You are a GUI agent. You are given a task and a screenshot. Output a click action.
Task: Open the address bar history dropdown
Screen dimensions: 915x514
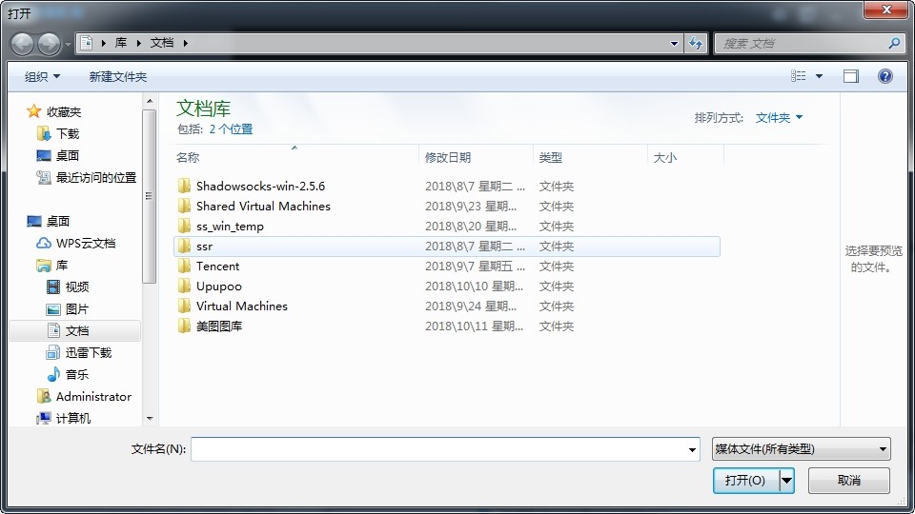point(674,43)
